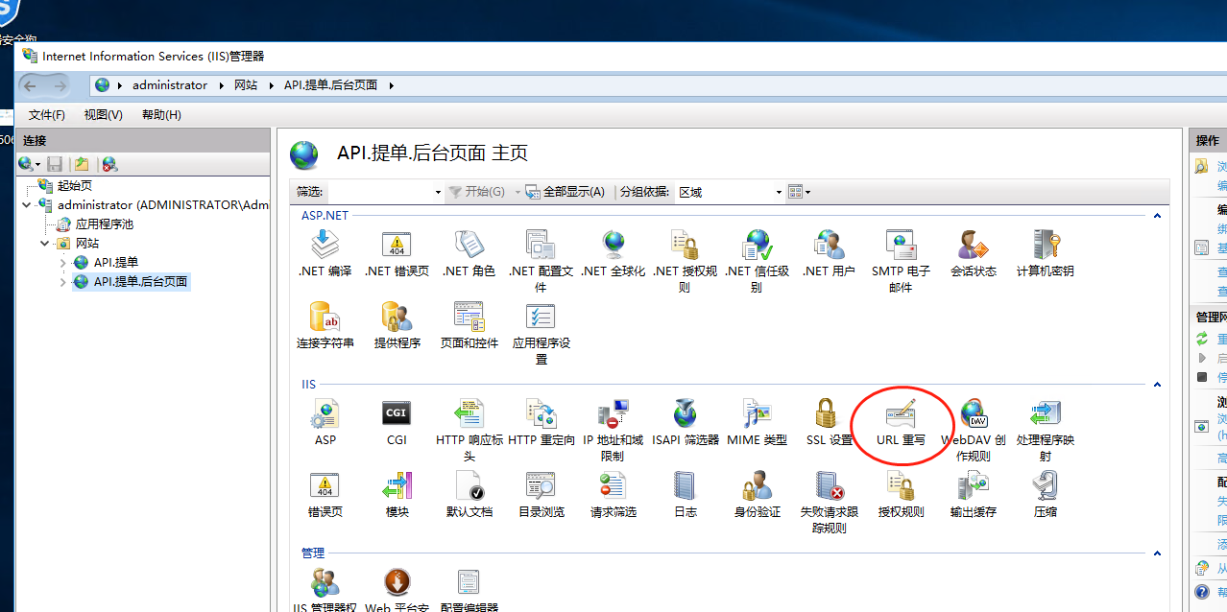
Task: Open the view mode dropdown
Action: point(800,192)
